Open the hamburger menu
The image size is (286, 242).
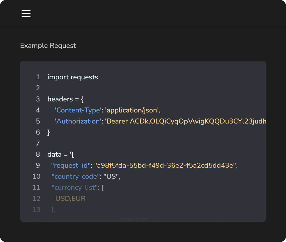(26, 13)
